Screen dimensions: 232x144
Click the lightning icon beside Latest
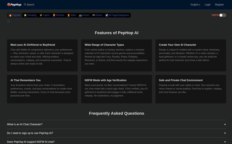41,15
